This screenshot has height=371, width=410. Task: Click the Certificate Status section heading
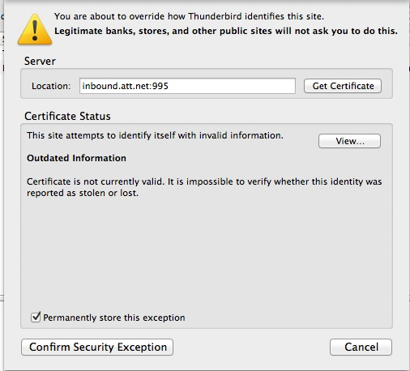point(67,116)
